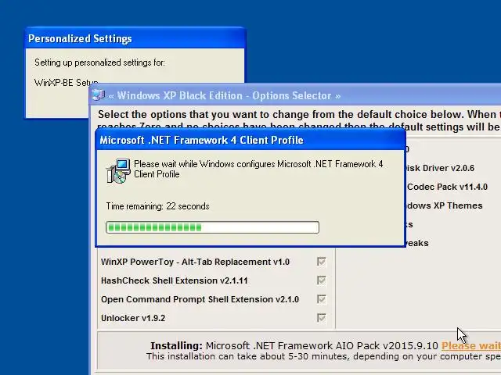This screenshot has width=501, height=375.
Task: Click 'Setting up personalized settings for:' text
Action: point(99,62)
